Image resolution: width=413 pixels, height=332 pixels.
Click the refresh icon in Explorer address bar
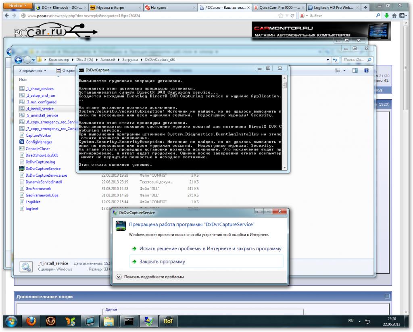pyautogui.click(x=334, y=60)
